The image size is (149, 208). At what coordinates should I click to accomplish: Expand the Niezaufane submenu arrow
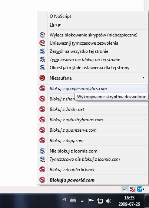pyautogui.click(x=143, y=78)
